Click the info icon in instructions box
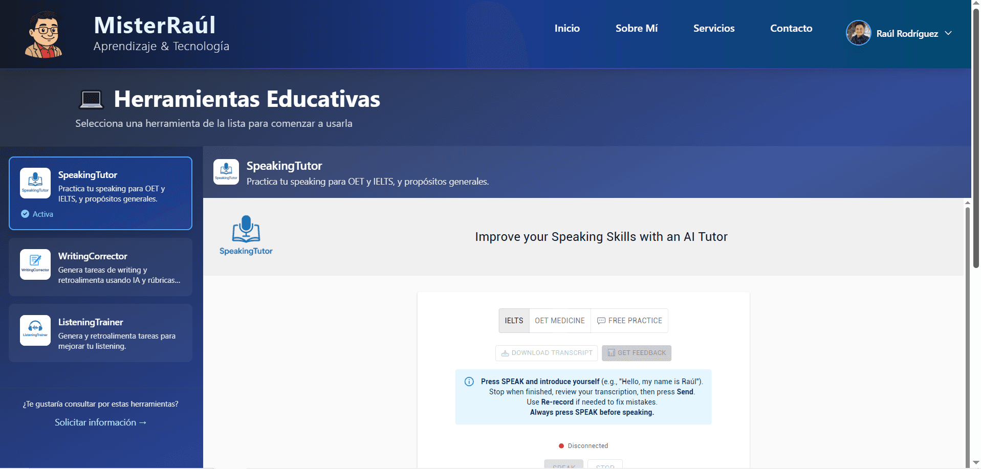981x469 pixels. click(469, 382)
